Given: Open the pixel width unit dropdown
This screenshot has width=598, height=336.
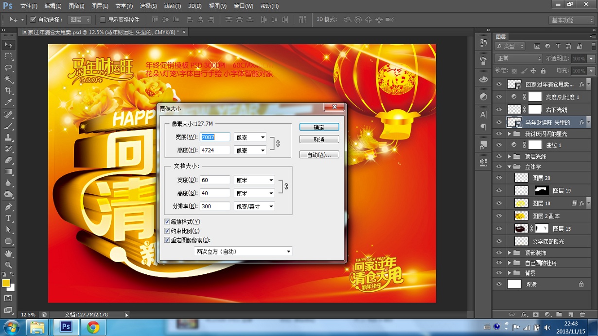Looking at the screenshot, I should [x=250, y=137].
